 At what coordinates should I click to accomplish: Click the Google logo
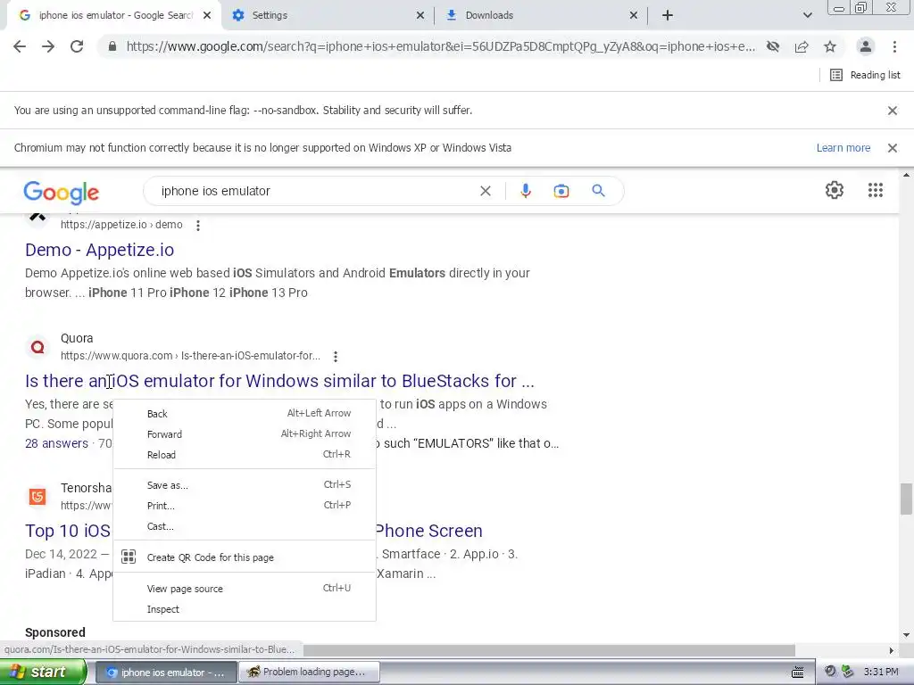62,193
